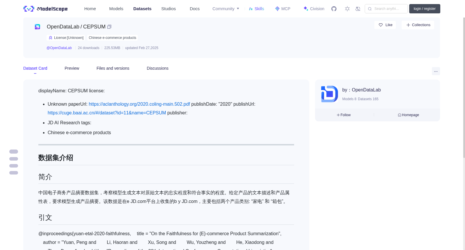Click first table-of-contents bar on left
Viewport: 465px width, 250px height.
coord(14,152)
